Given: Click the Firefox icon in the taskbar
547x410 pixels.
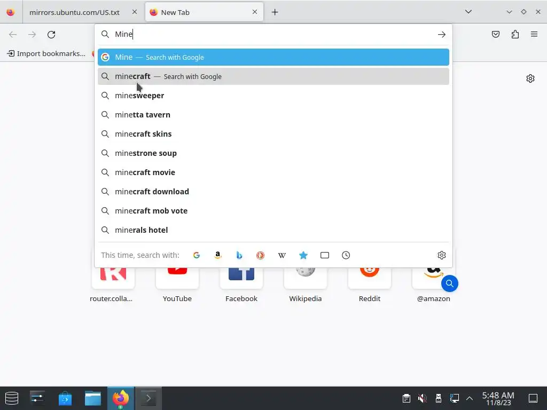Looking at the screenshot, I should [x=121, y=398].
